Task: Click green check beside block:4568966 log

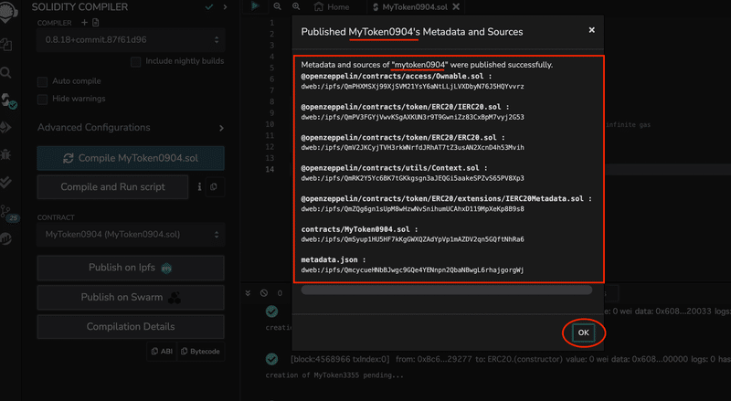Action: [271, 359]
